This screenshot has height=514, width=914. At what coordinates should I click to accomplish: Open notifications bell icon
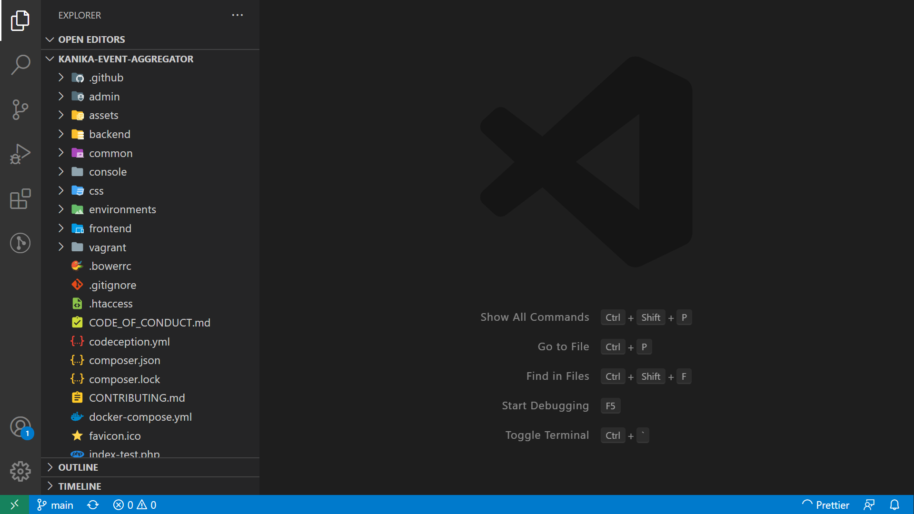click(x=894, y=505)
